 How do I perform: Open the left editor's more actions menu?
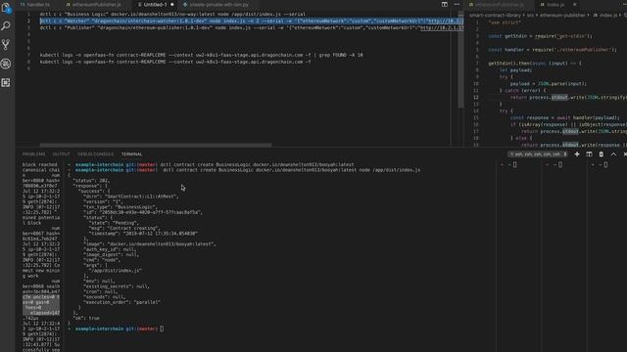click(457, 4)
